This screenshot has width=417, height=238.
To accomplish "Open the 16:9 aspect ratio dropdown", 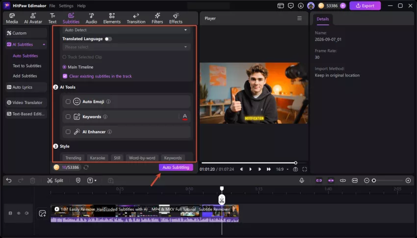I will (282, 169).
